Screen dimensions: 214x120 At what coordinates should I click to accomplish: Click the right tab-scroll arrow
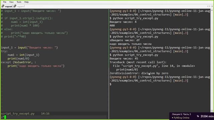tap(210, 6)
